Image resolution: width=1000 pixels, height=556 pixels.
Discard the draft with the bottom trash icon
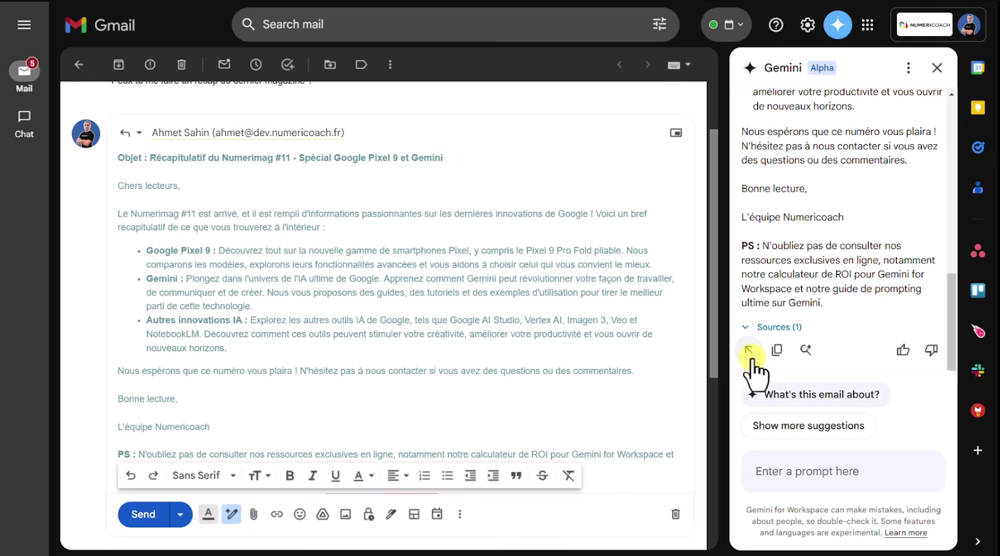[x=676, y=514]
